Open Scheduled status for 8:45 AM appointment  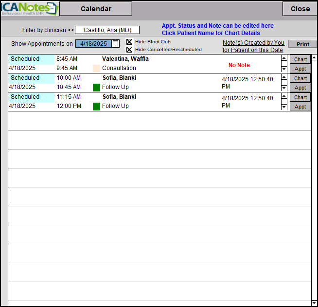(31, 59)
